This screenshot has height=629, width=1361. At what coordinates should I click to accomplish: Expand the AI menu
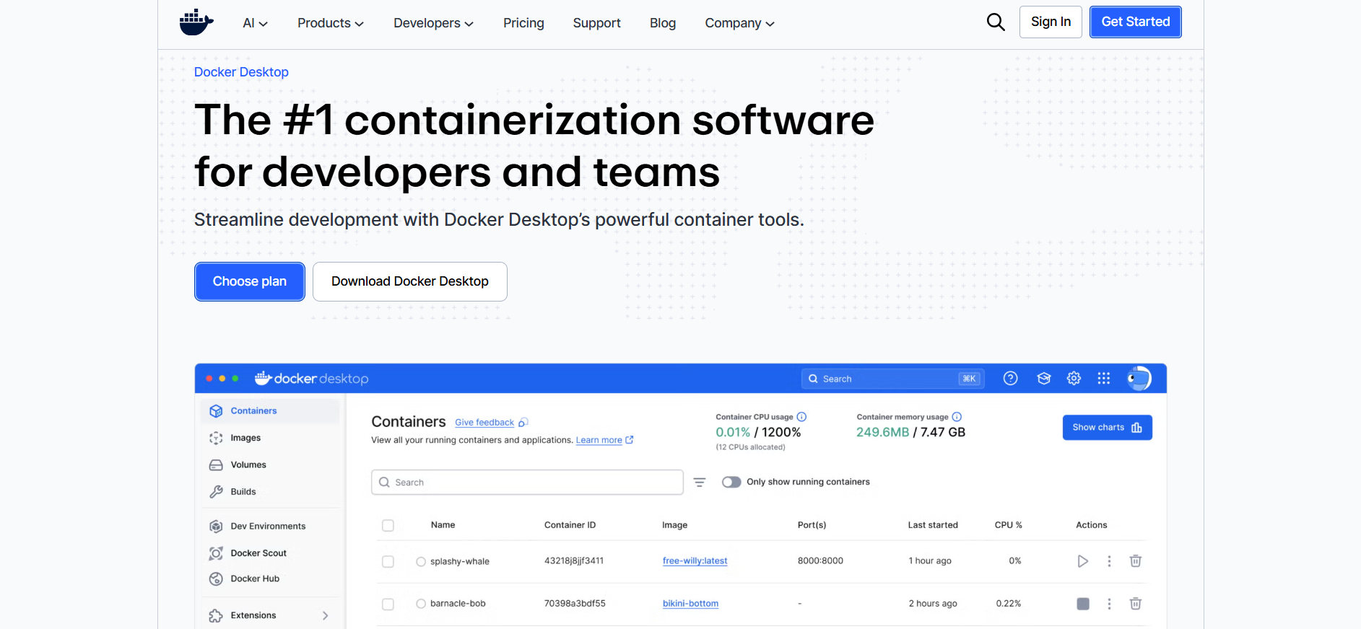(x=255, y=23)
